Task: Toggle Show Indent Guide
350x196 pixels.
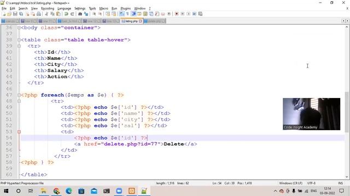Action: [x=133, y=14]
